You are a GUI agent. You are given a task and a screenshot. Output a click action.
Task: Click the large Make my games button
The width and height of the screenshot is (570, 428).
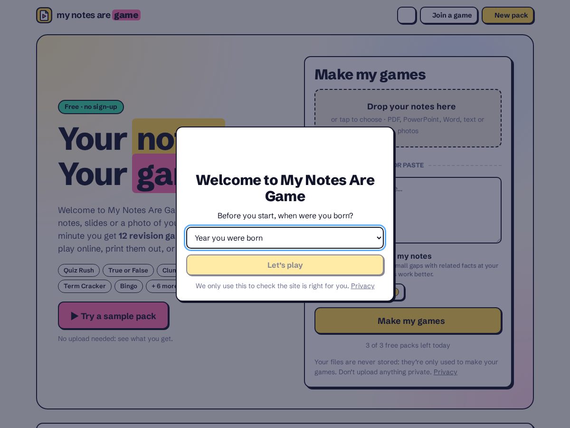(x=408, y=321)
